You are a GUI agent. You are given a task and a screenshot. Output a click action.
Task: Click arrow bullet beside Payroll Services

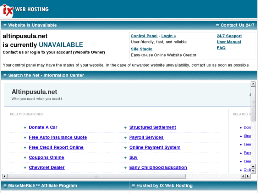pyautogui.click(x=125, y=138)
